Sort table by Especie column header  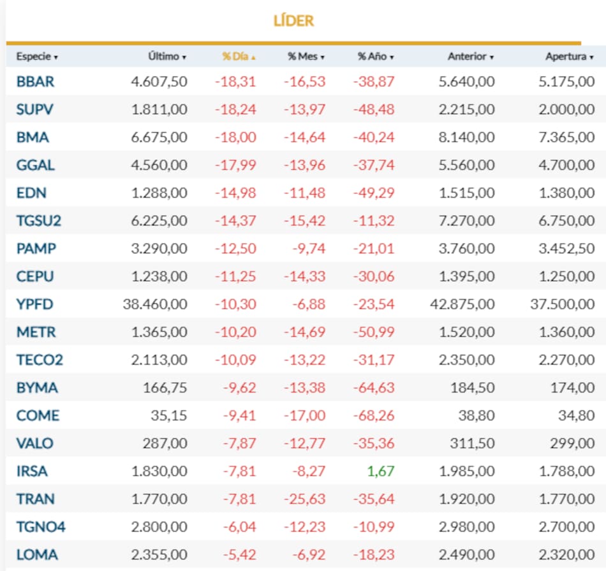pyautogui.click(x=36, y=56)
